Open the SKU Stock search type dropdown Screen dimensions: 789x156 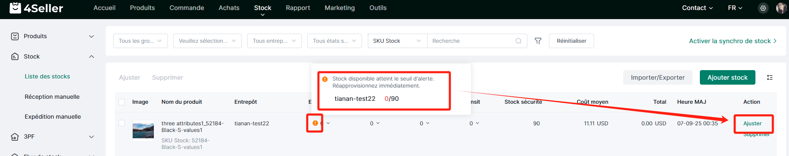pyautogui.click(x=397, y=41)
